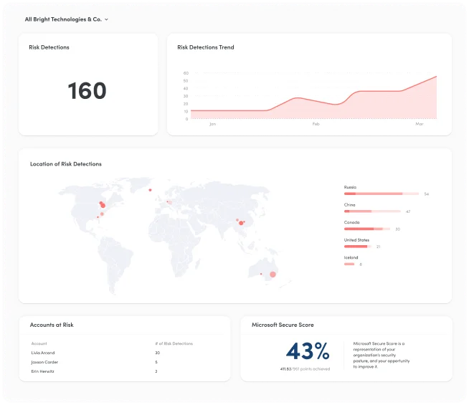Select the Erin Herwitz account row
The image size is (469, 405).
point(125,371)
